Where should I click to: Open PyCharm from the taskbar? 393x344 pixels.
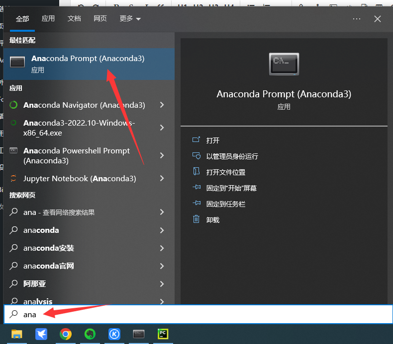(x=163, y=334)
